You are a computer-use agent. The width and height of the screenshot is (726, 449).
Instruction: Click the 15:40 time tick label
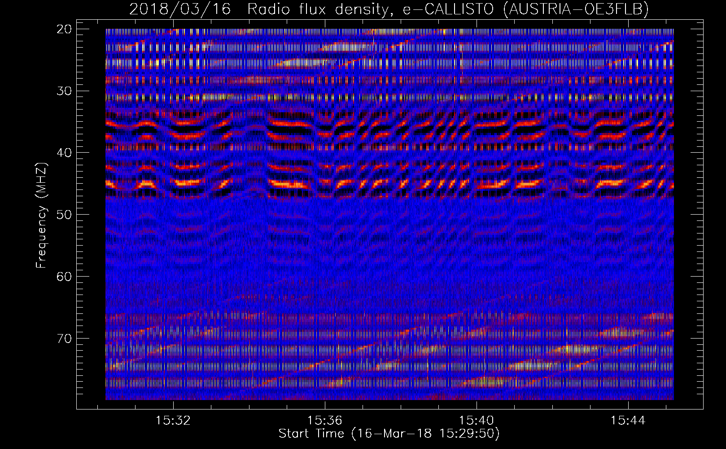(x=477, y=421)
